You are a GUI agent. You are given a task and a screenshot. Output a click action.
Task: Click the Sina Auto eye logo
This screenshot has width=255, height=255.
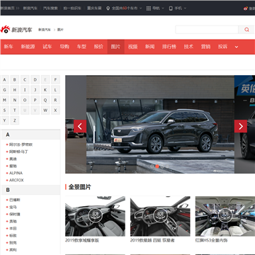5,30
